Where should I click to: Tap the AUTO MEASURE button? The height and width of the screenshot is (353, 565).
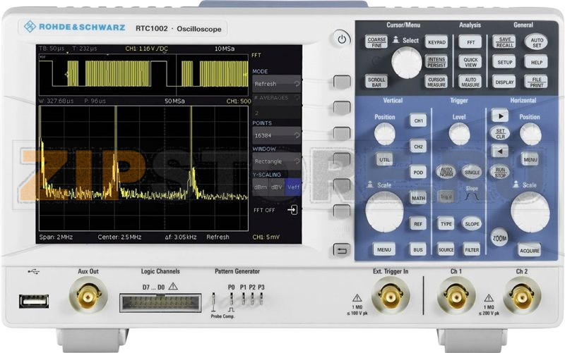click(x=470, y=82)
